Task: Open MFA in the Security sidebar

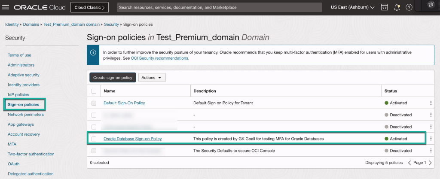Action: click(12, 144)
